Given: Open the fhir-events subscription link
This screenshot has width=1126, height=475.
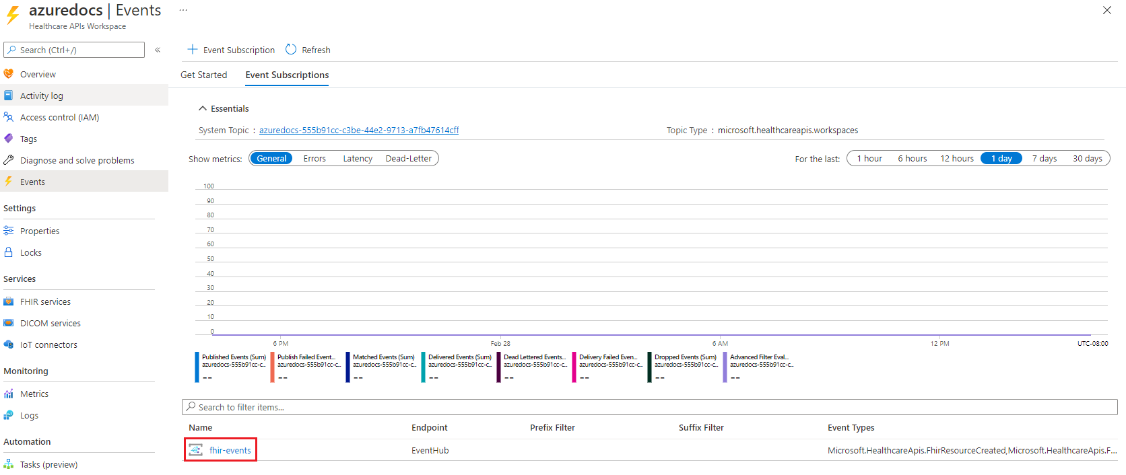Looking at the screenshot, I should coord(230,450).
